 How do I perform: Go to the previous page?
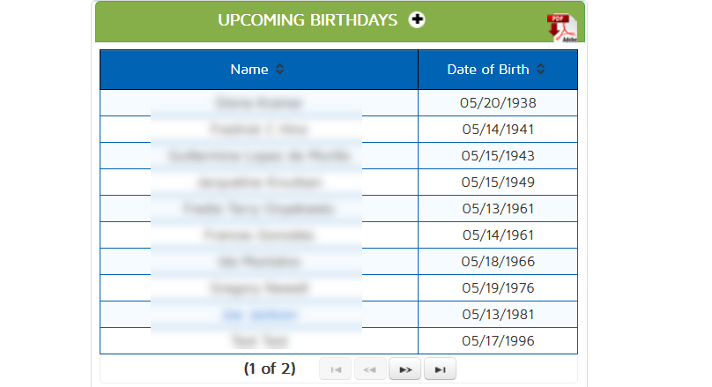(370, 369)
